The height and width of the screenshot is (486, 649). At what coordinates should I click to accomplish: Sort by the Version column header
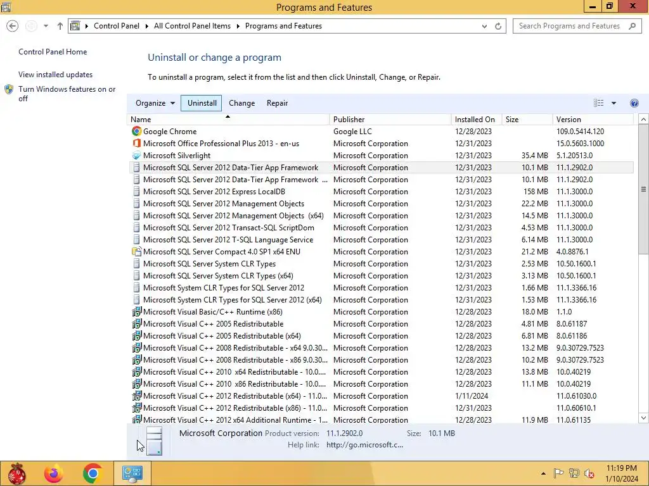point(593,120)
